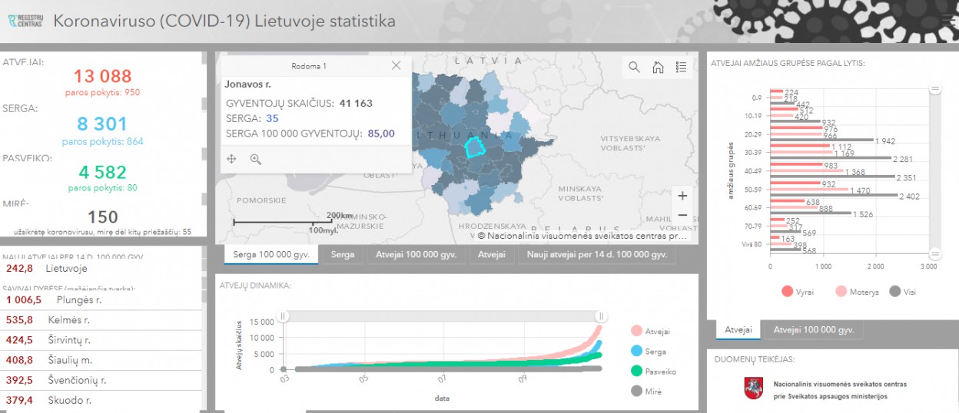Select Širvintų r. list row
The image size is (959, 413).
[69, 340]
